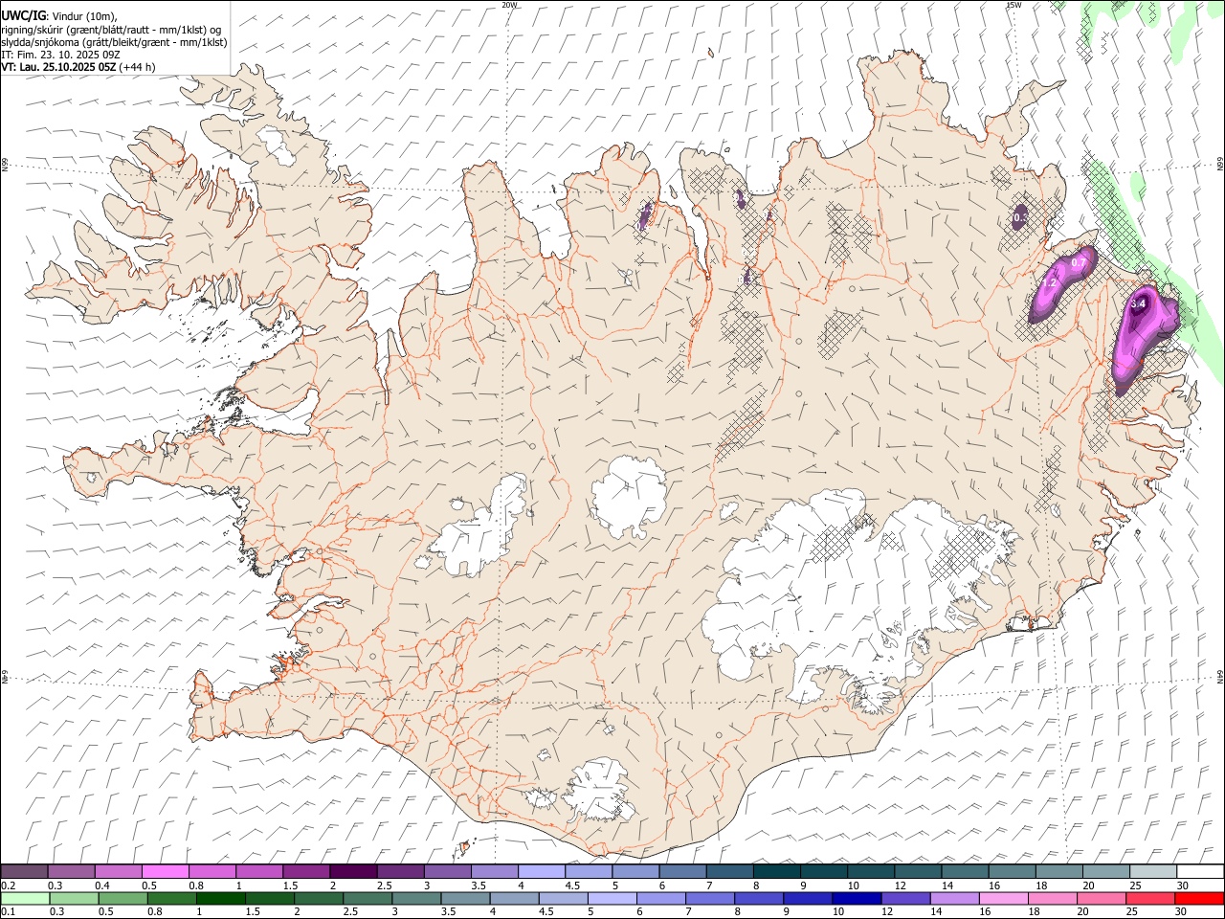Screen dimensions: 1225x919
Task: Pick the mauve 0.2 swatch in snow legend
Action: pyautogui.click(x=24, y=872)
